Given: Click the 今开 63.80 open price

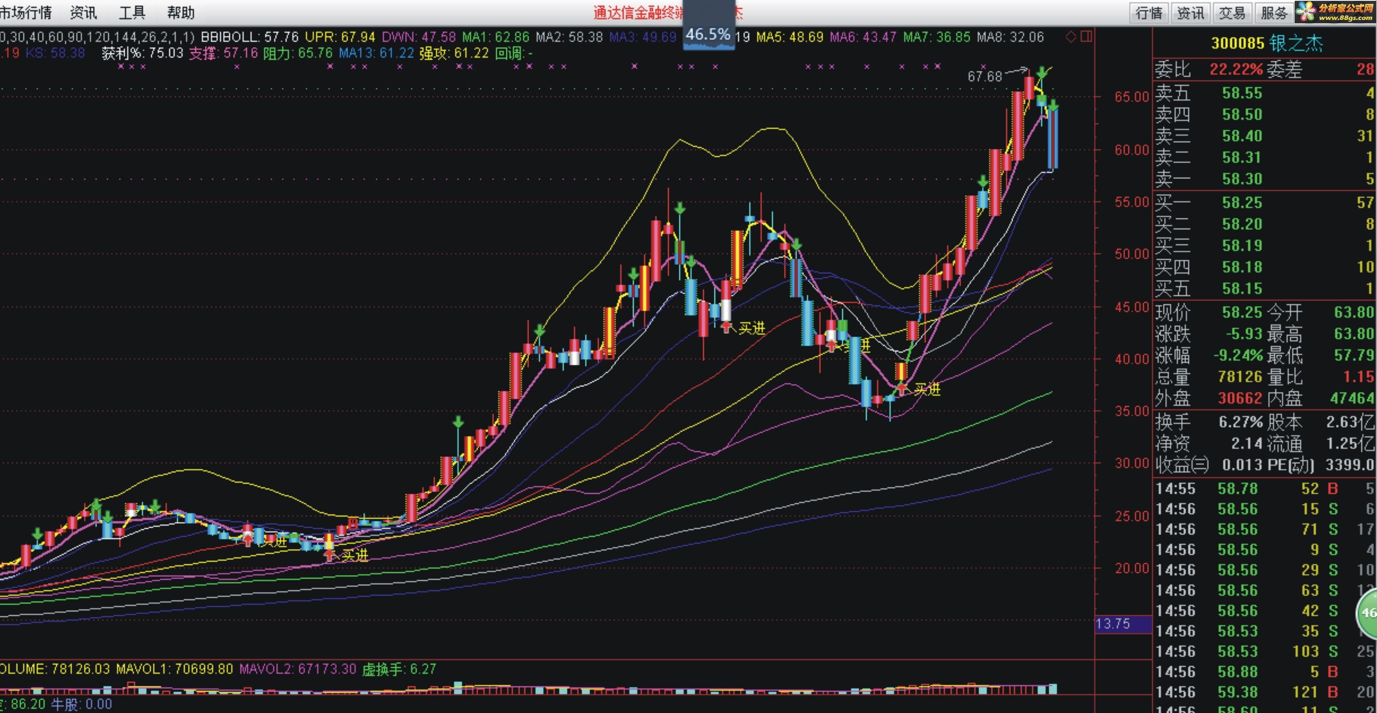Looking at the screenshot, I should pyautogui.click(x=1354, y=312).
